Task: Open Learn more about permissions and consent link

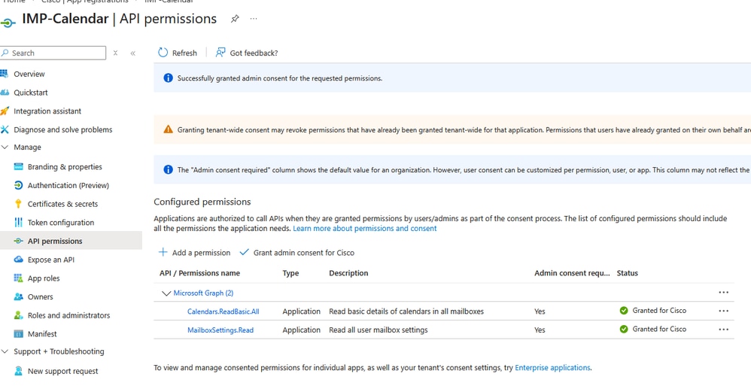Action: coord(364,228)
